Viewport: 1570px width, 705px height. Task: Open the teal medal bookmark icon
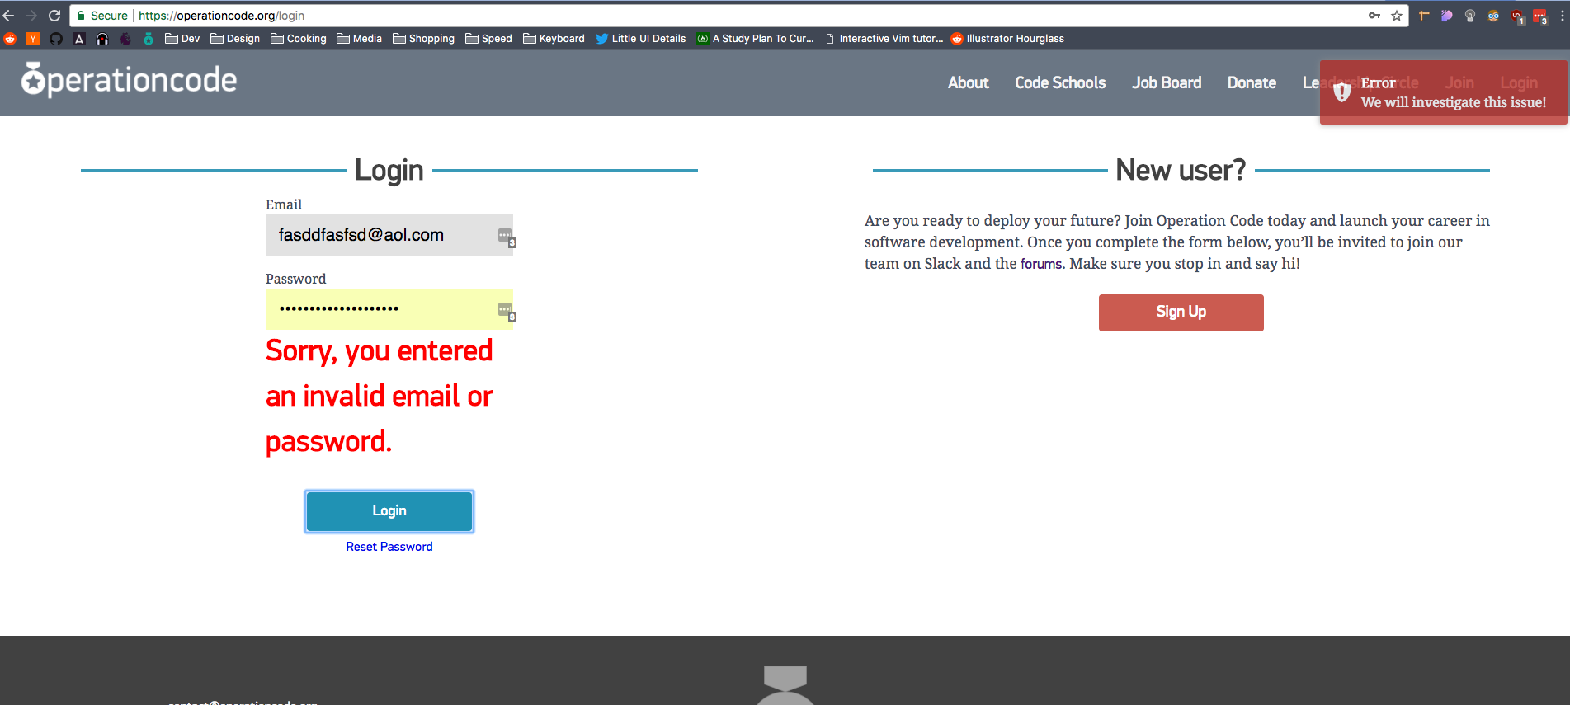[x=149, y=39]
